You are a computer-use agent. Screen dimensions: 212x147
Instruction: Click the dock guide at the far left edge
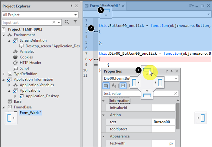click(x=11, y=117)
